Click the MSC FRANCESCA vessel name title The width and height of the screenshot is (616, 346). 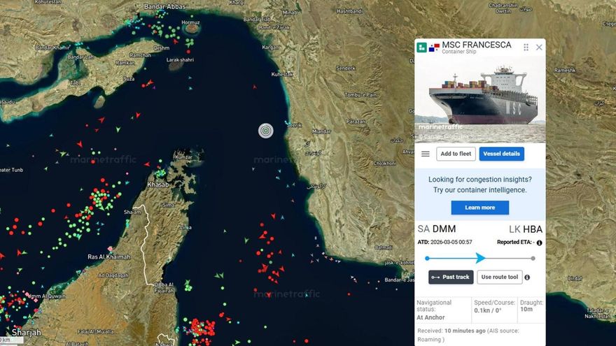476,45
